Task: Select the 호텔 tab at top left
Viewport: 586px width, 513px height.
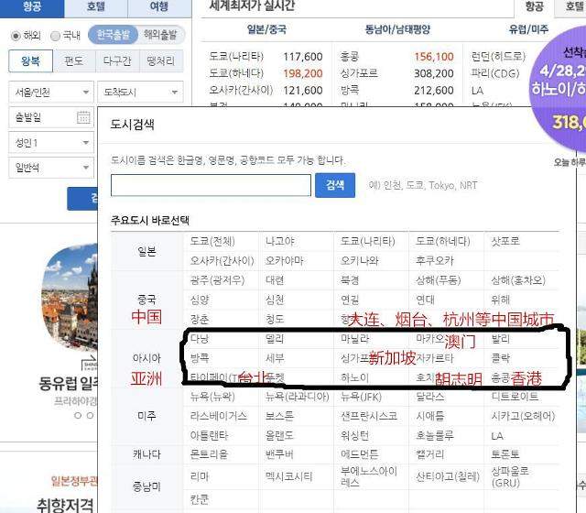Action: (96, 7)
